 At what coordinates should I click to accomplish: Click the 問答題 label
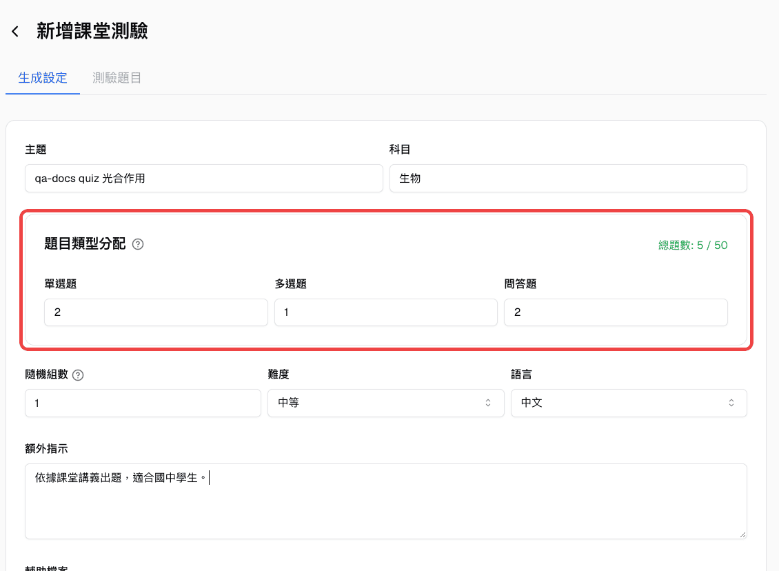click(x=520, y=283)
